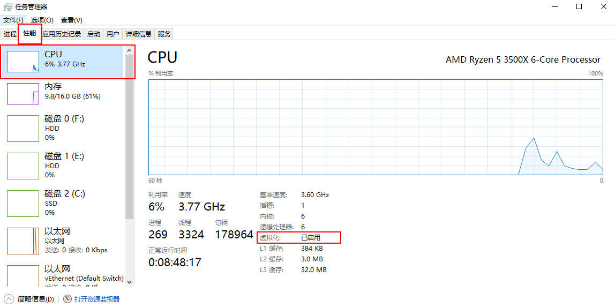Switch to the 服务 tab
This screenshot has width=615, height=308.
[x=164, y=34]
